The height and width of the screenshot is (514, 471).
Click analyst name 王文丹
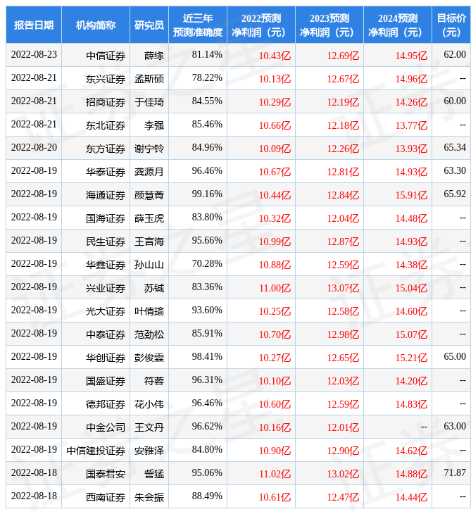[x=149, y=428]
